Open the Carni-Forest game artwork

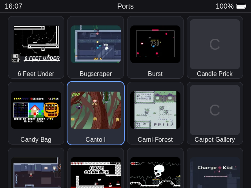click(x=155, y=110)
